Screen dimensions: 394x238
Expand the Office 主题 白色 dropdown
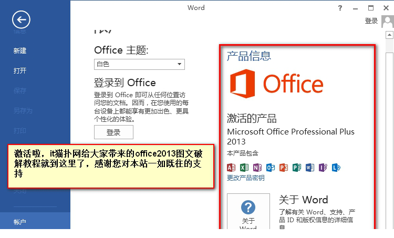(139, 64)
